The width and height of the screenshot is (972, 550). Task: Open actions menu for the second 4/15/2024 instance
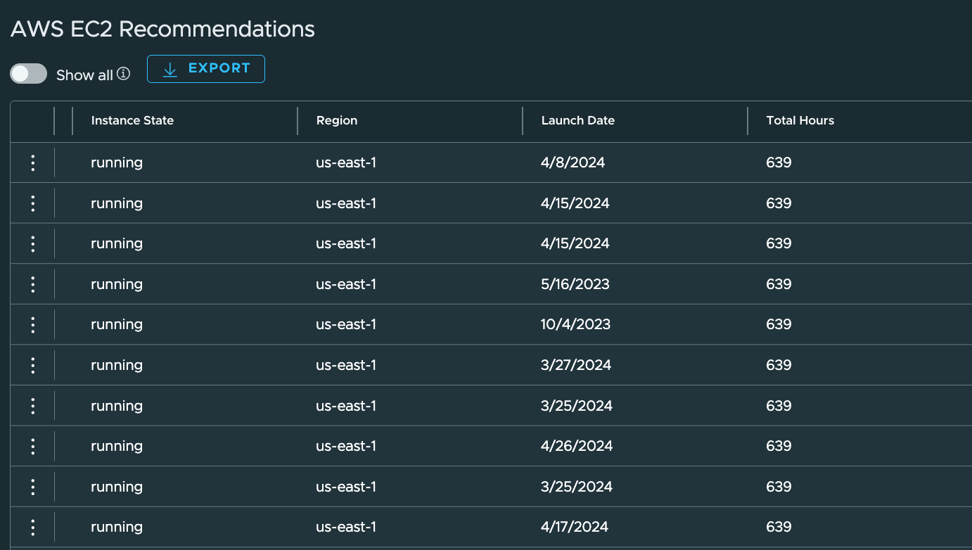click(x=32, y=243)
